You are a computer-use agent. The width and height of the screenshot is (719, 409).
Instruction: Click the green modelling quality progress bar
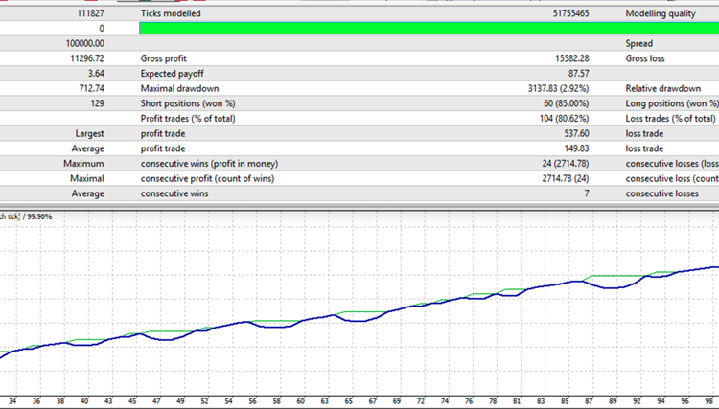click(x=429, y=30)
